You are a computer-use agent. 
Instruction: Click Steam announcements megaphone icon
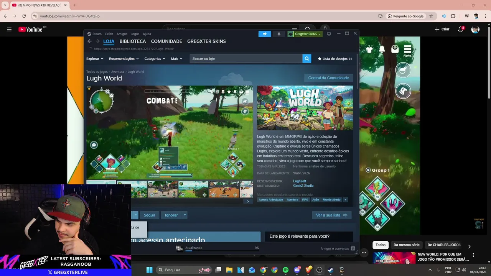point(264,34)
